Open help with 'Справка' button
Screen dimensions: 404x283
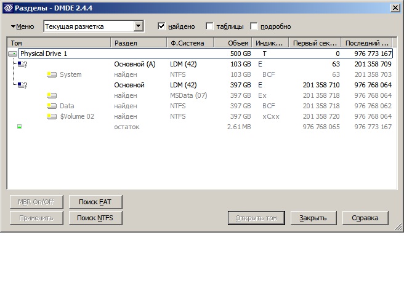[x=365, y=218]
